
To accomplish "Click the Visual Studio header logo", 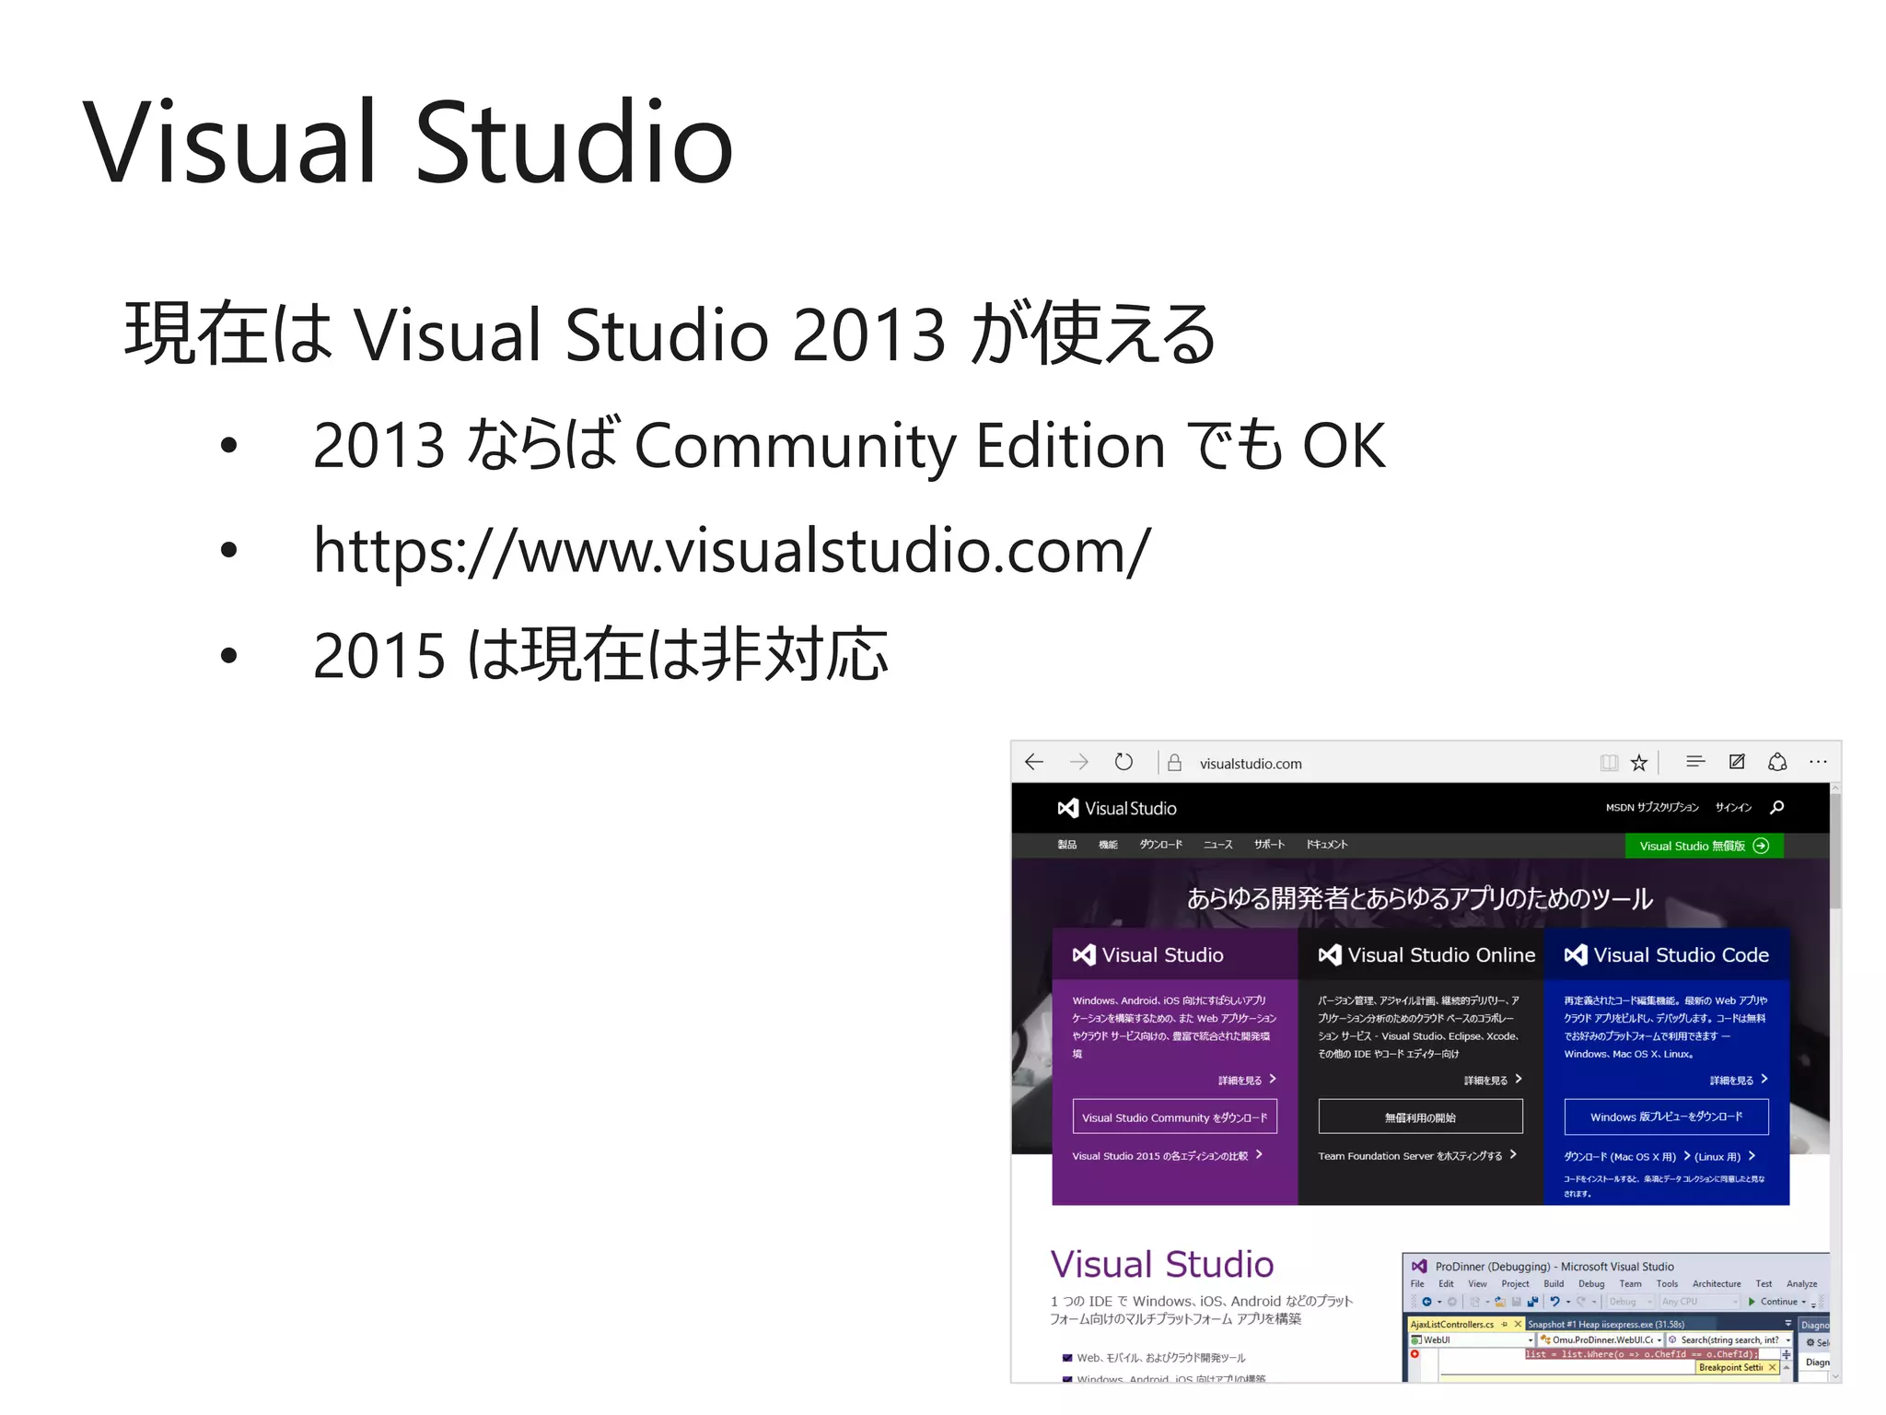I will 1117,808.
